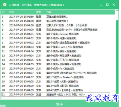Minimize the run log window
Image resolution: width=121 pixels, height=107 pixels.
(x=101, y=5)
